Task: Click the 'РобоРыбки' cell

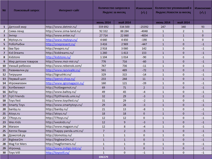Action: [26, 44]
